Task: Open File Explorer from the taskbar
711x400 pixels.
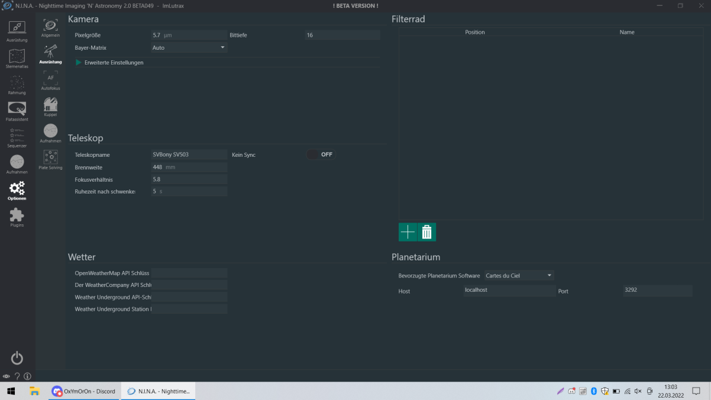Action: pyautogui.click(x=35, y=391)
